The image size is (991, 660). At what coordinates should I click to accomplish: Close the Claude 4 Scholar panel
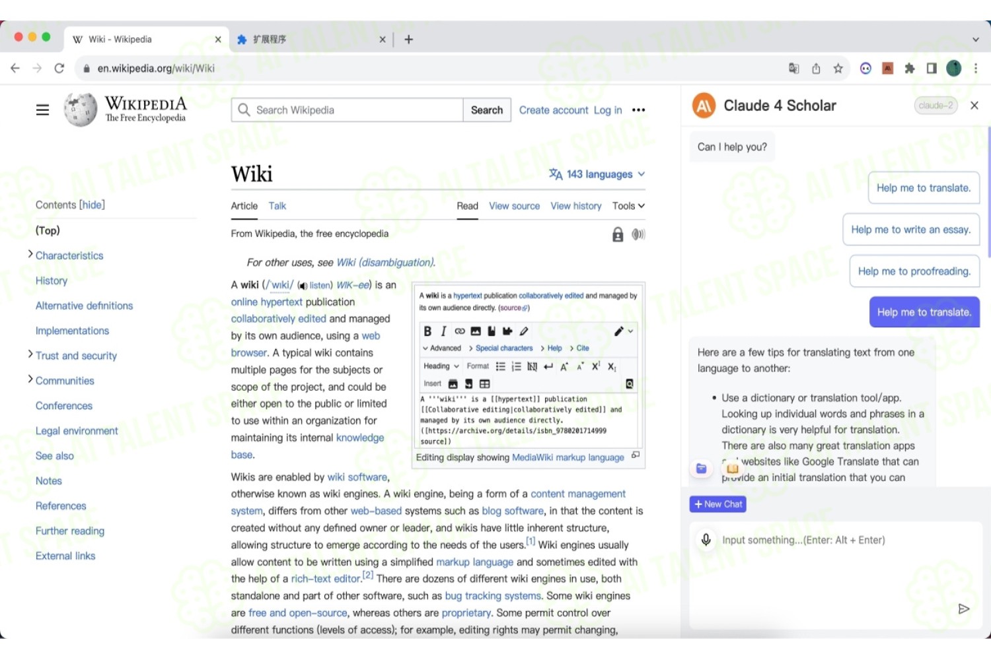pos(974,106)
